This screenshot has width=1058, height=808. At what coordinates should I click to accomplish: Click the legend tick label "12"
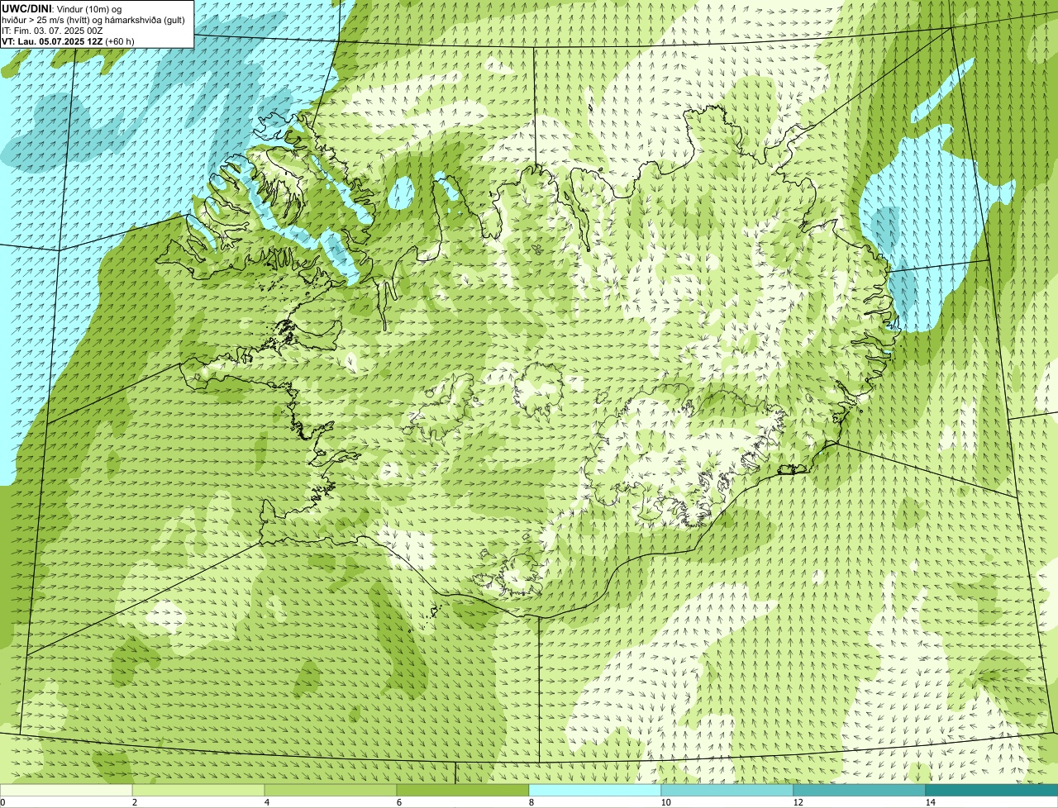click(798, 802)
